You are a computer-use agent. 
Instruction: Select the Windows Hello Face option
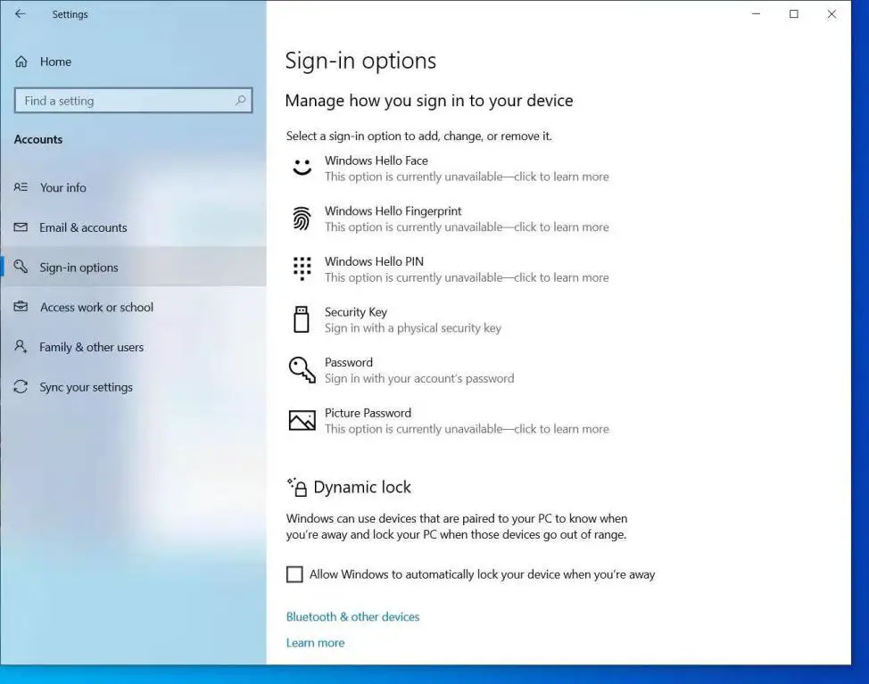(449, 169)
